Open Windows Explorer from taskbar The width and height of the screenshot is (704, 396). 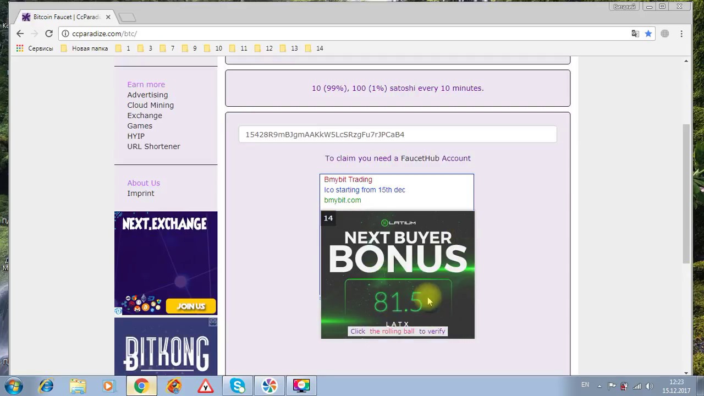tap(78, 386)
